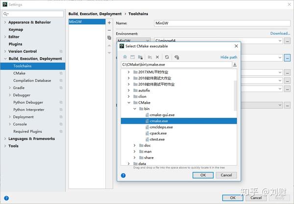Click the refresh icon in file chooser toolbar
294x204 pixels.
[167, 57]
